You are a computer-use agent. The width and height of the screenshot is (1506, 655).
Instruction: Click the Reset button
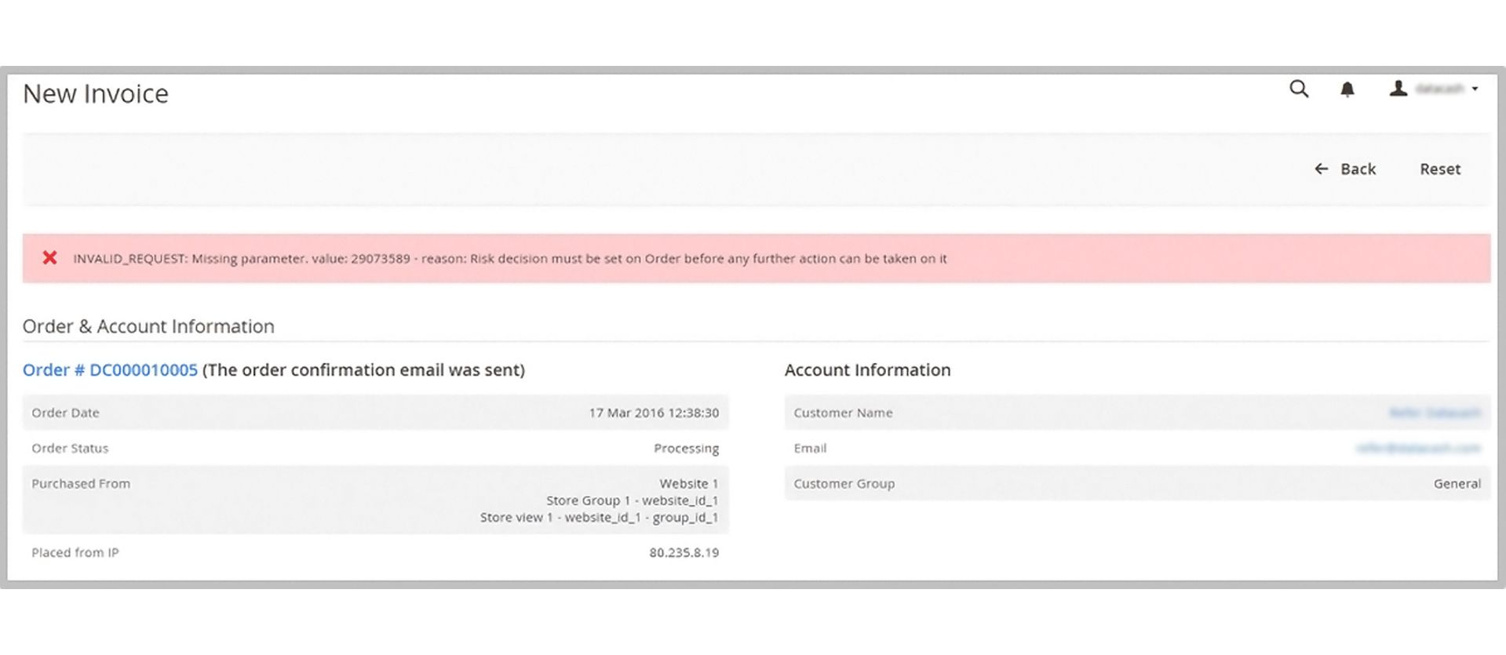[x=1440, y=169]
